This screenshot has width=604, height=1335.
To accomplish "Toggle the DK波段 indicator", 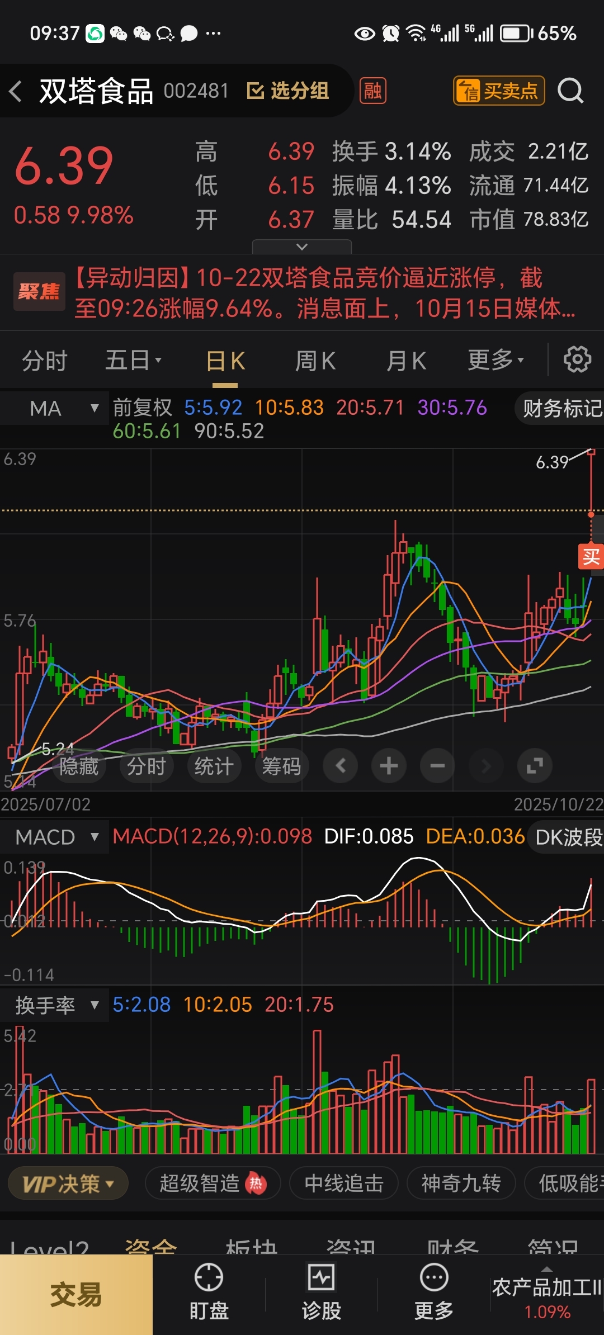I will [x=566, y=837].
